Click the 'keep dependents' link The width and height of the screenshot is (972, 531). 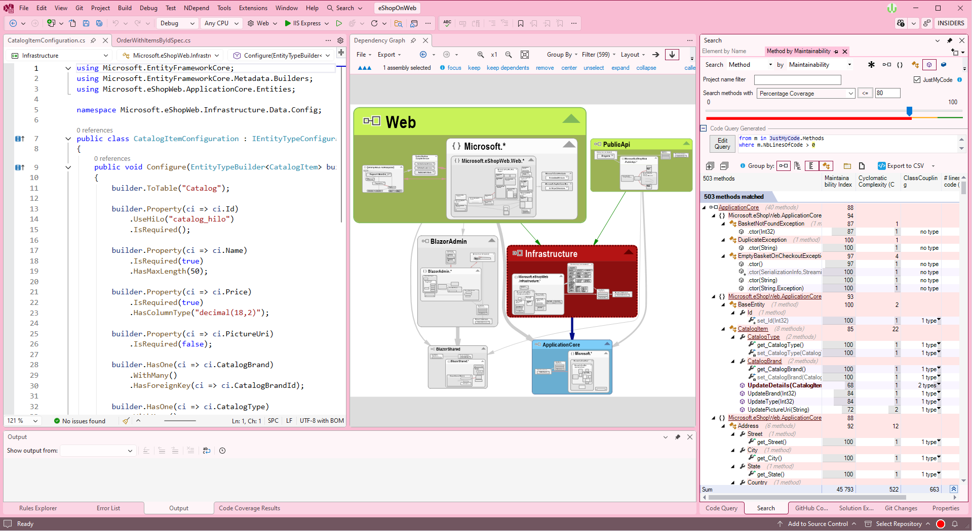click(508, 68)
